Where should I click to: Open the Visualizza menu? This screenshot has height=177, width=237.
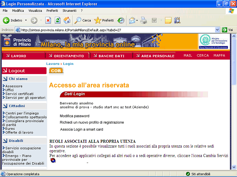pyautogui.click(x=35, y=11)
